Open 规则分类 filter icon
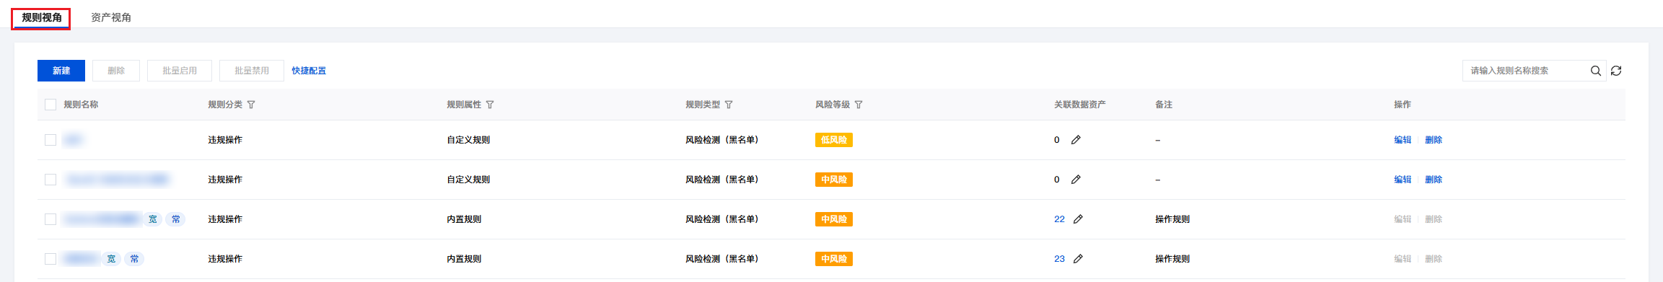Image resolution: width=1663 pixels, height=282 pixels. [x=251, y=105]
